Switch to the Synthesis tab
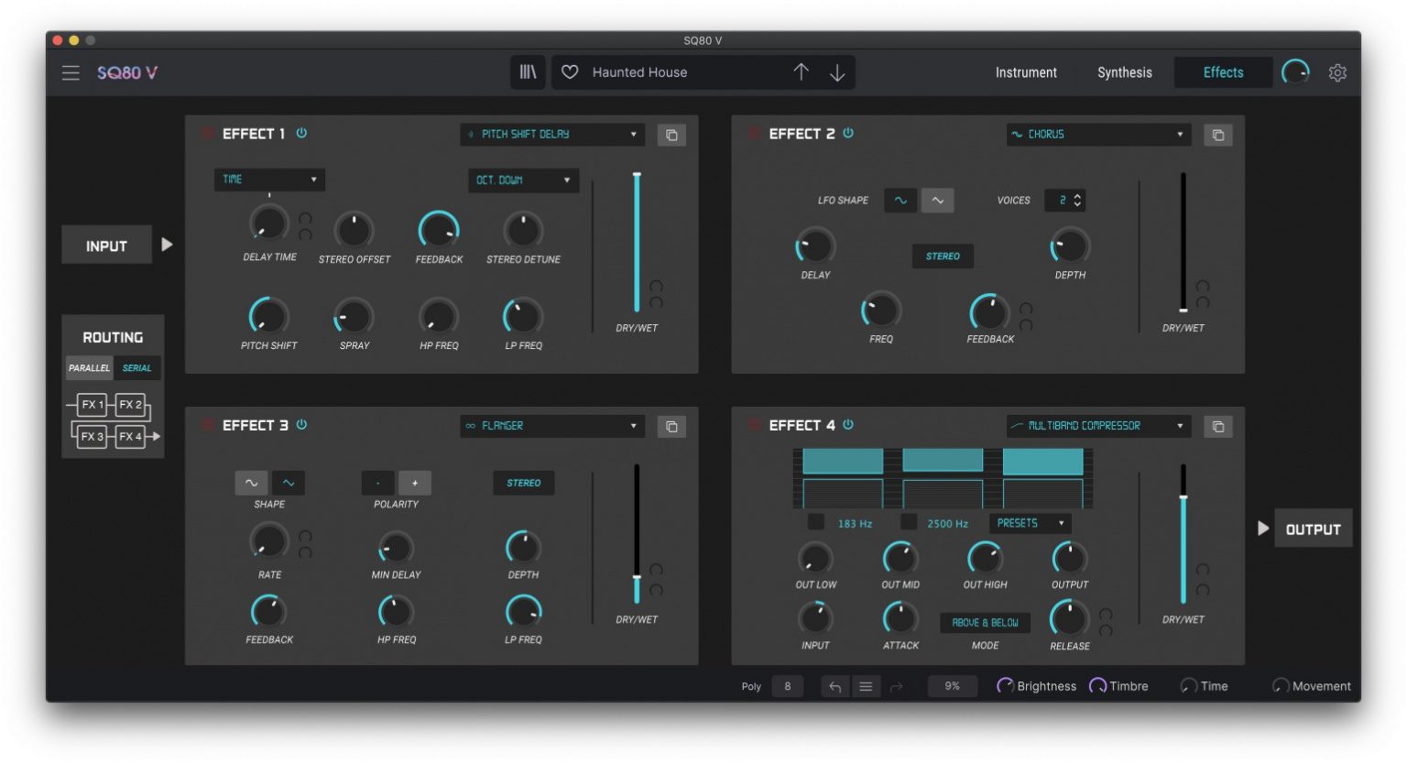The image size is (1407, 763). (1124, 71)
